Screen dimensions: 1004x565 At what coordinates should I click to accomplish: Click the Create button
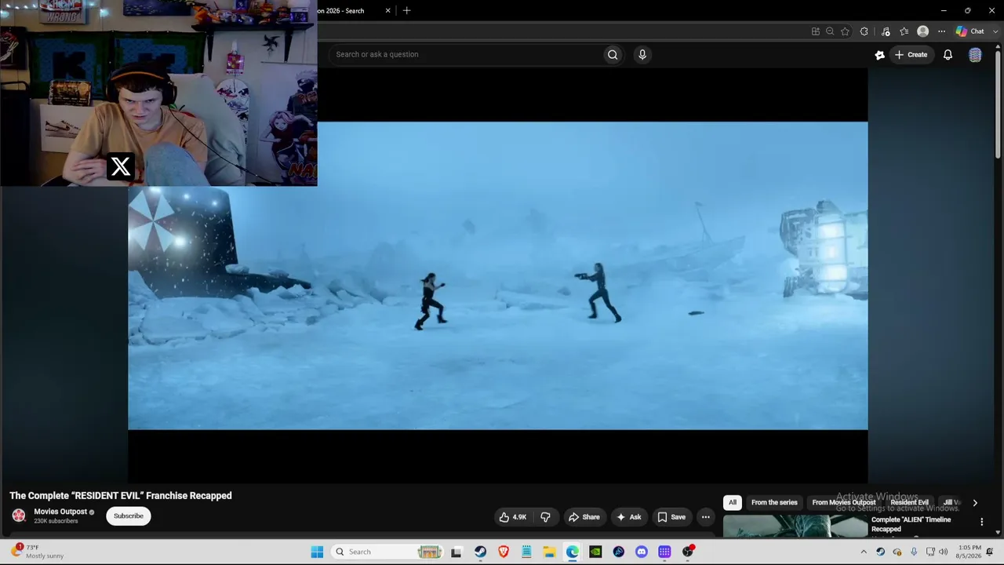point(911,55)
